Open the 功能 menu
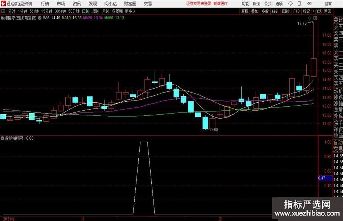Screen dimensions: 343x221 [245, 4]
